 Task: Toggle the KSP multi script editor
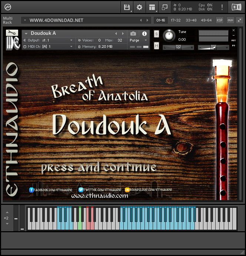[x=220, y=20]
